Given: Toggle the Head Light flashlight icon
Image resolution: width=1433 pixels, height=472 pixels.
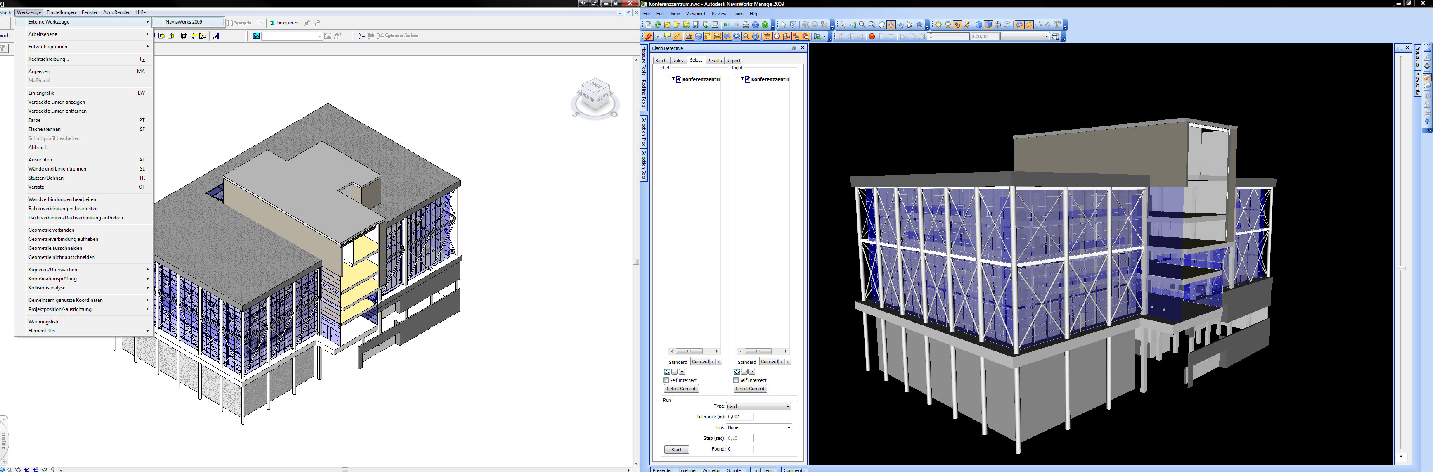Looking at the screenshot, I should tap(958, 25).
